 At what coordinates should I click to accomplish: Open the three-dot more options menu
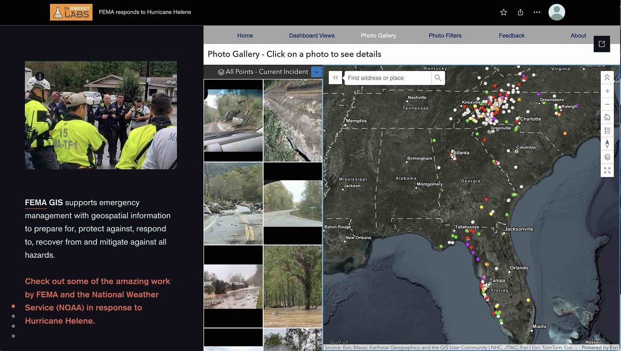[537, 12]
